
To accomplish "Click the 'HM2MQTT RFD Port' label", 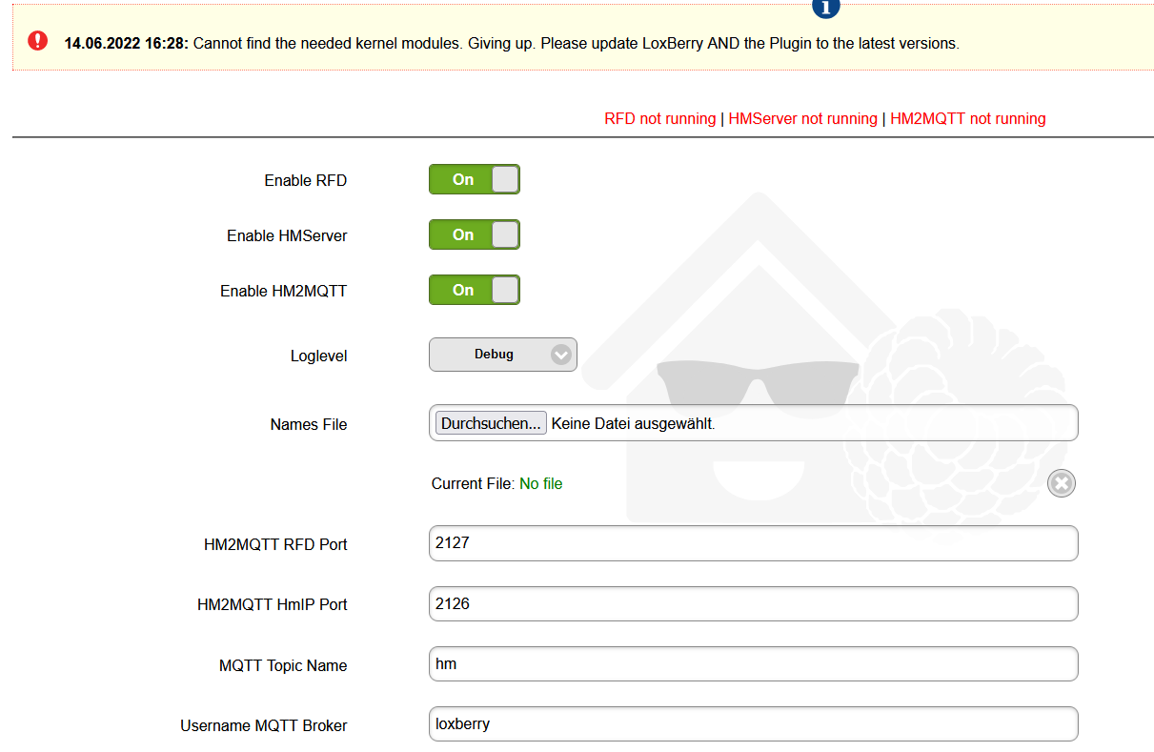I will coord(275,545).
